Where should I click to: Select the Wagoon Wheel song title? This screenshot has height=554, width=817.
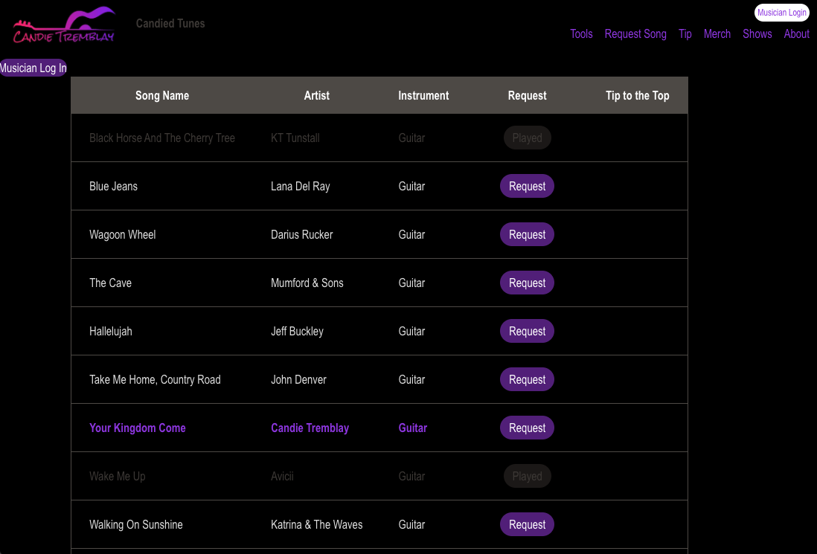click(x=123, y=235)
